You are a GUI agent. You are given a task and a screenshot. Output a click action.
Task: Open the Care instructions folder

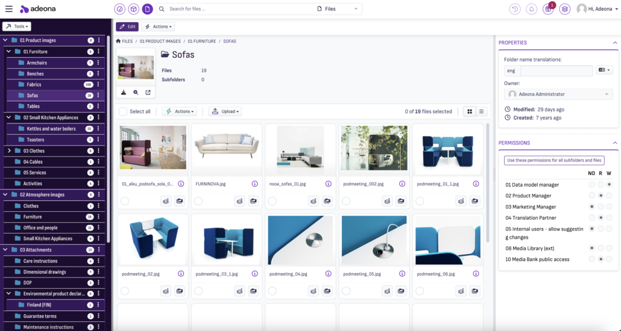pos(40,261)
